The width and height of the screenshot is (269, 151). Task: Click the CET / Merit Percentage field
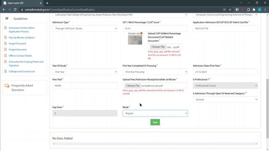[x=155, y=29]
